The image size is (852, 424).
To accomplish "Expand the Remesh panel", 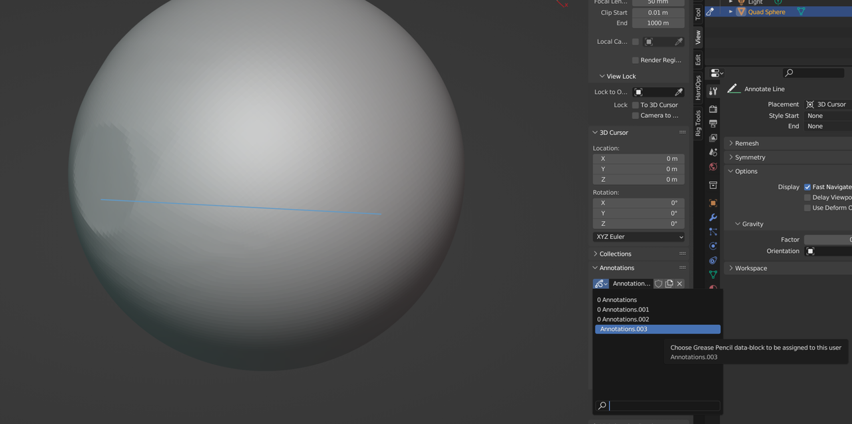I will [x=746, y=143].
